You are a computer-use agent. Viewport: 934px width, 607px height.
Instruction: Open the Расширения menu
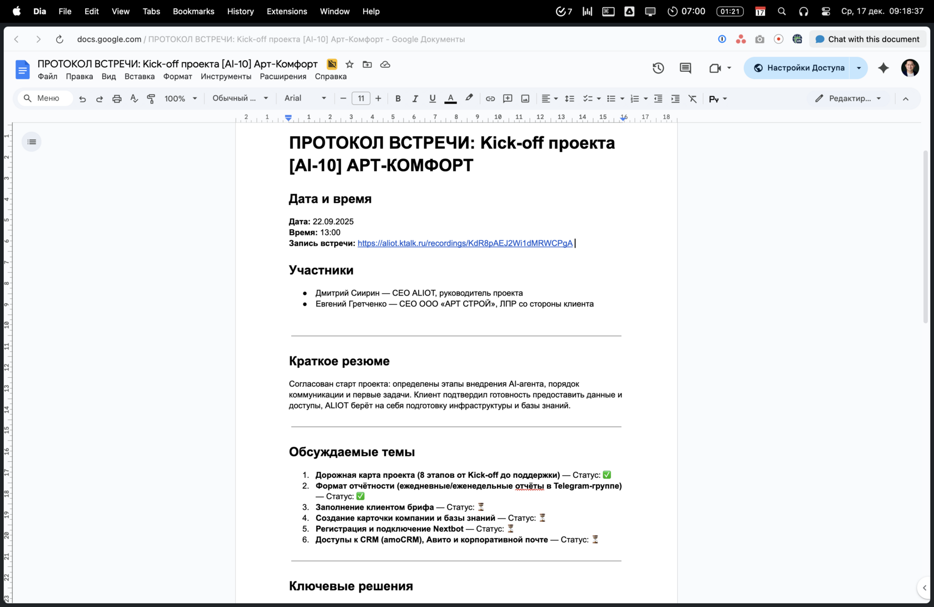tap(283, 77)
